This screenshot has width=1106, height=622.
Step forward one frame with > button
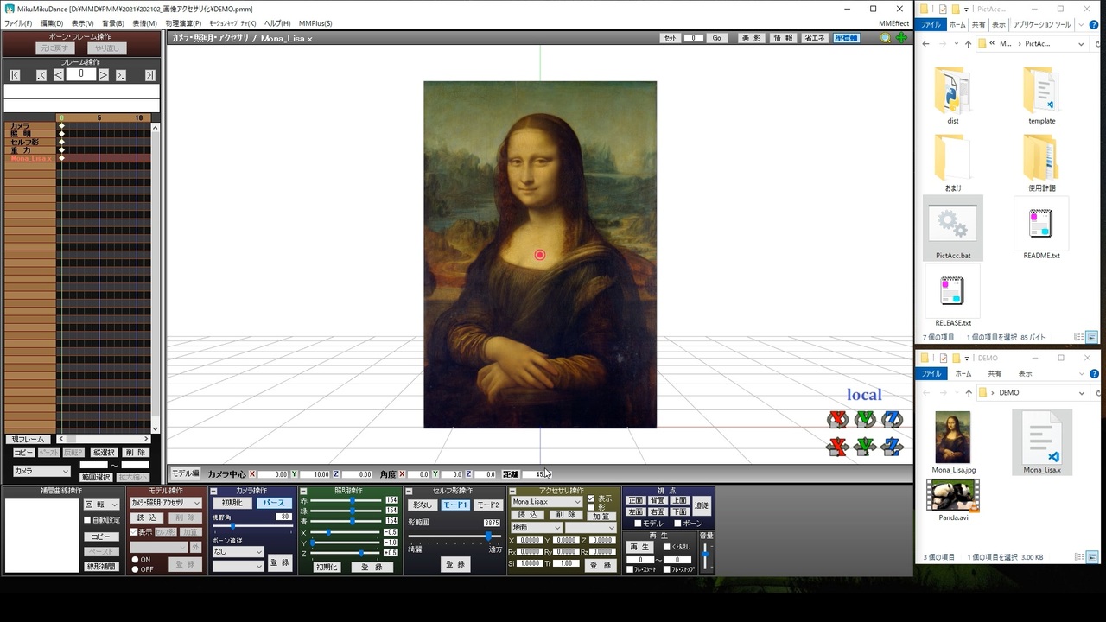(104, 75)
